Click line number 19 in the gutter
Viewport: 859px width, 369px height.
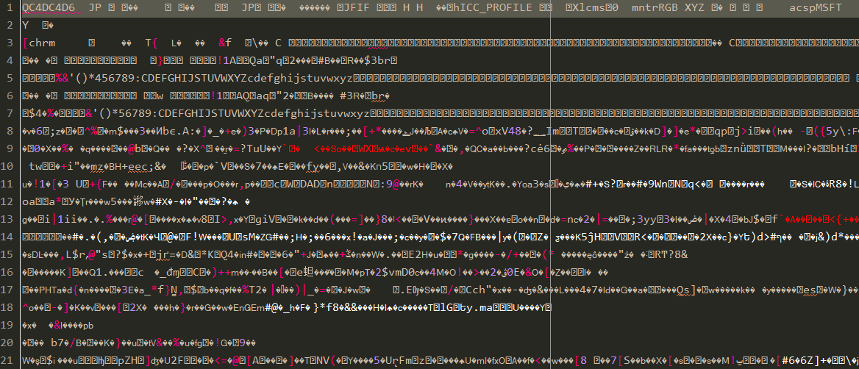7,325
